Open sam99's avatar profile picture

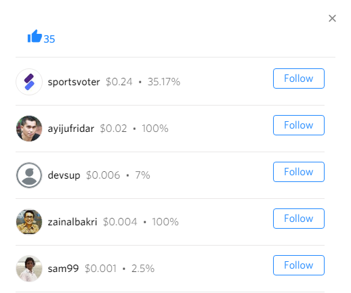29,269
